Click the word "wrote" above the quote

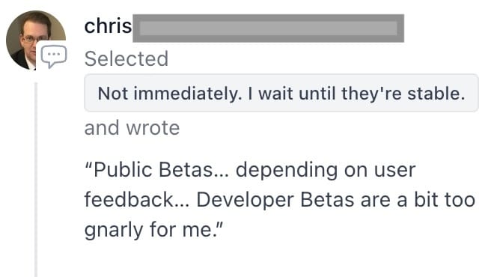(x=153, y=128)
